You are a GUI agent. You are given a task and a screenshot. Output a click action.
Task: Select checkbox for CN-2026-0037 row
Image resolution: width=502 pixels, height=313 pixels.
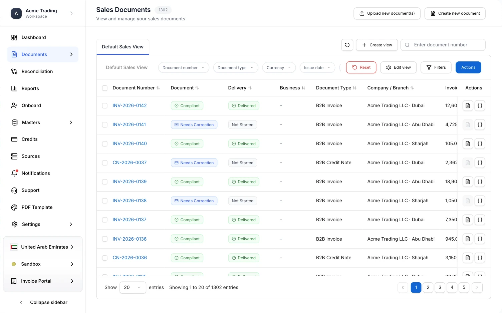click(105, 163)
